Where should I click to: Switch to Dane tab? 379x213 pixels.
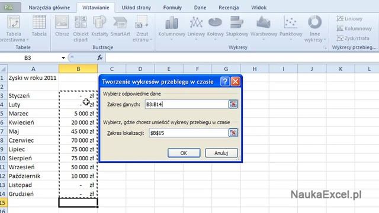click(200, 8)
